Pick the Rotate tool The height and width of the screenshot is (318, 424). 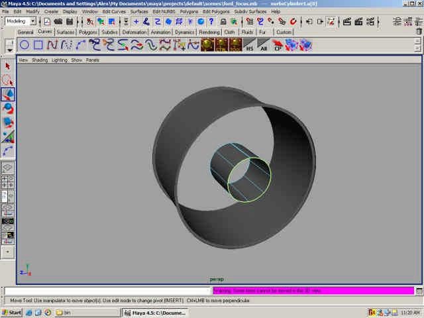pos(8,108)
